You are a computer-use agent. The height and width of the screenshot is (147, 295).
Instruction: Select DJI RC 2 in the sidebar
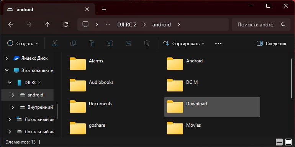tap(29, 83)
